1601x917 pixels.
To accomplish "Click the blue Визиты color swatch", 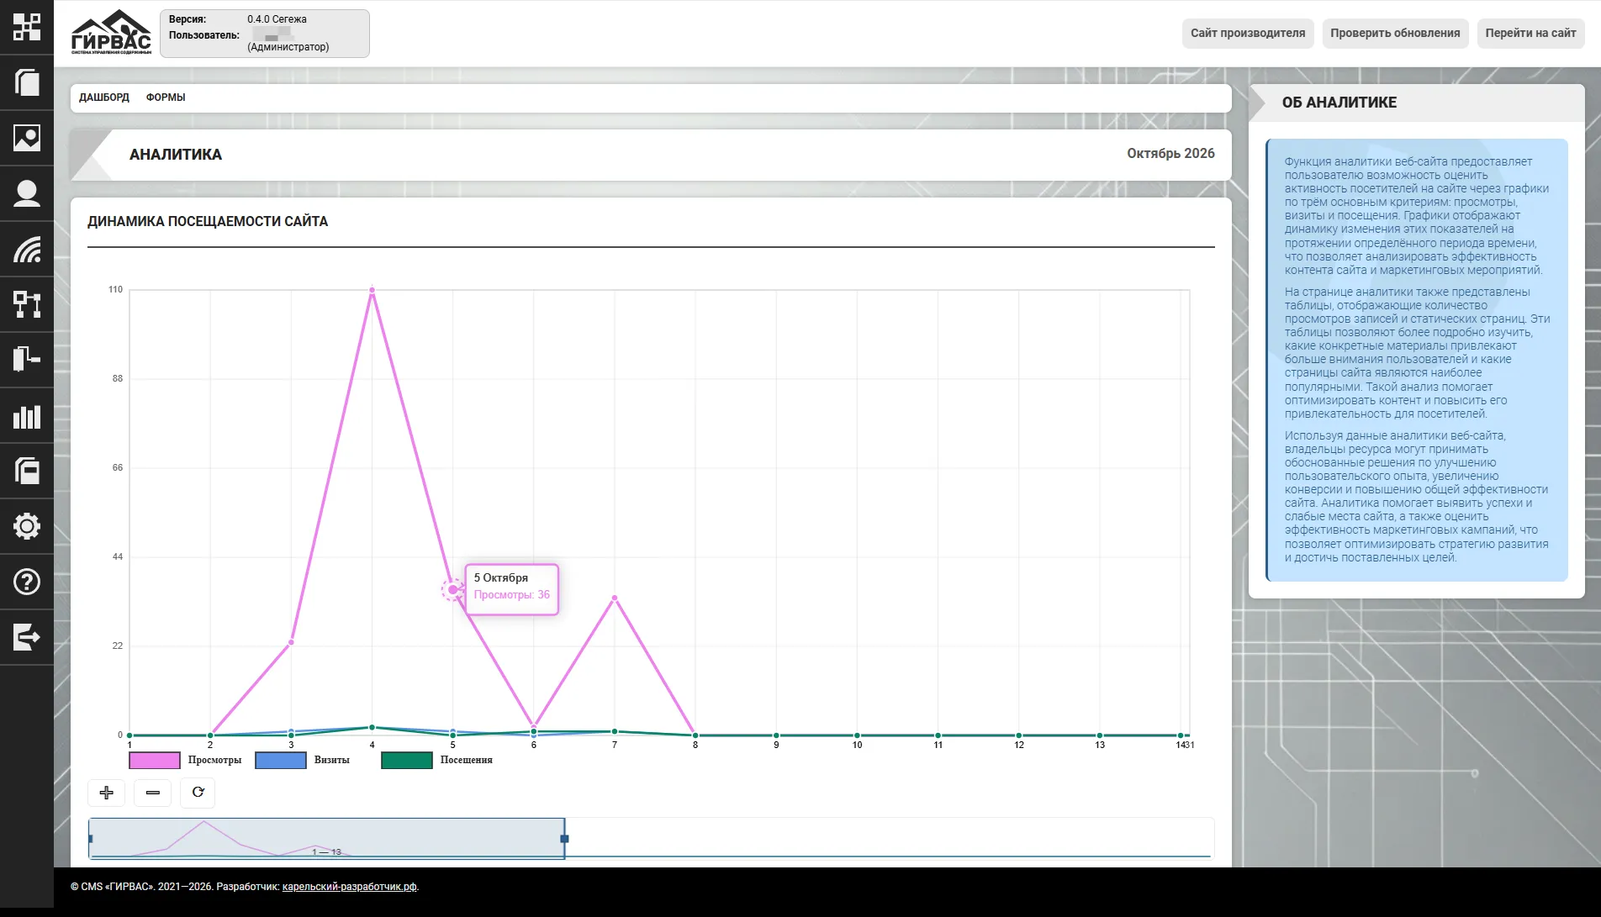I will (281, 760).
